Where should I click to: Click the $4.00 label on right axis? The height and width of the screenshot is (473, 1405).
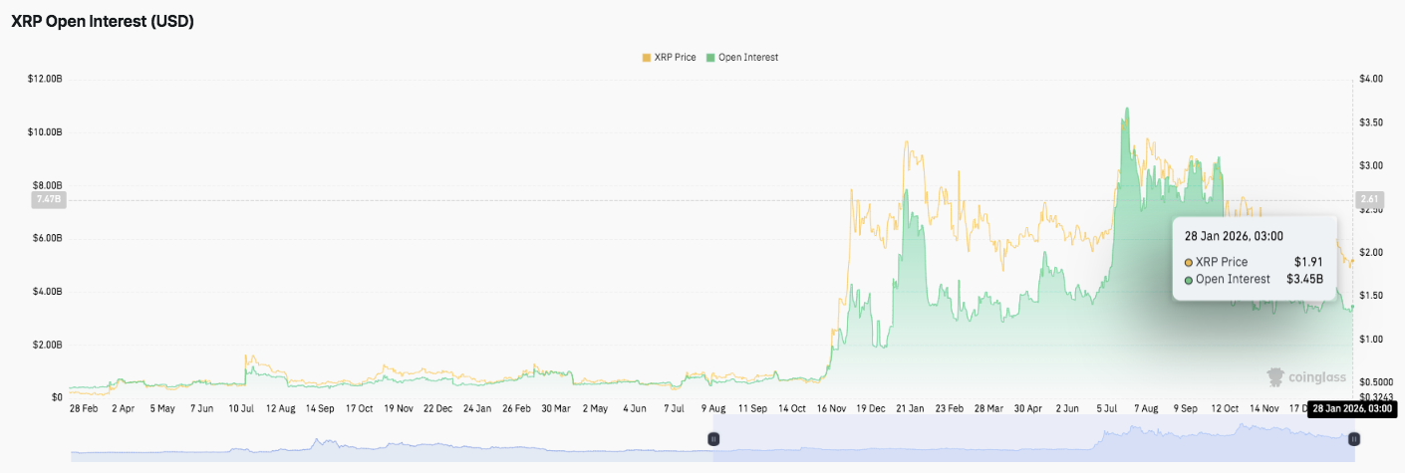[1370, 79]
